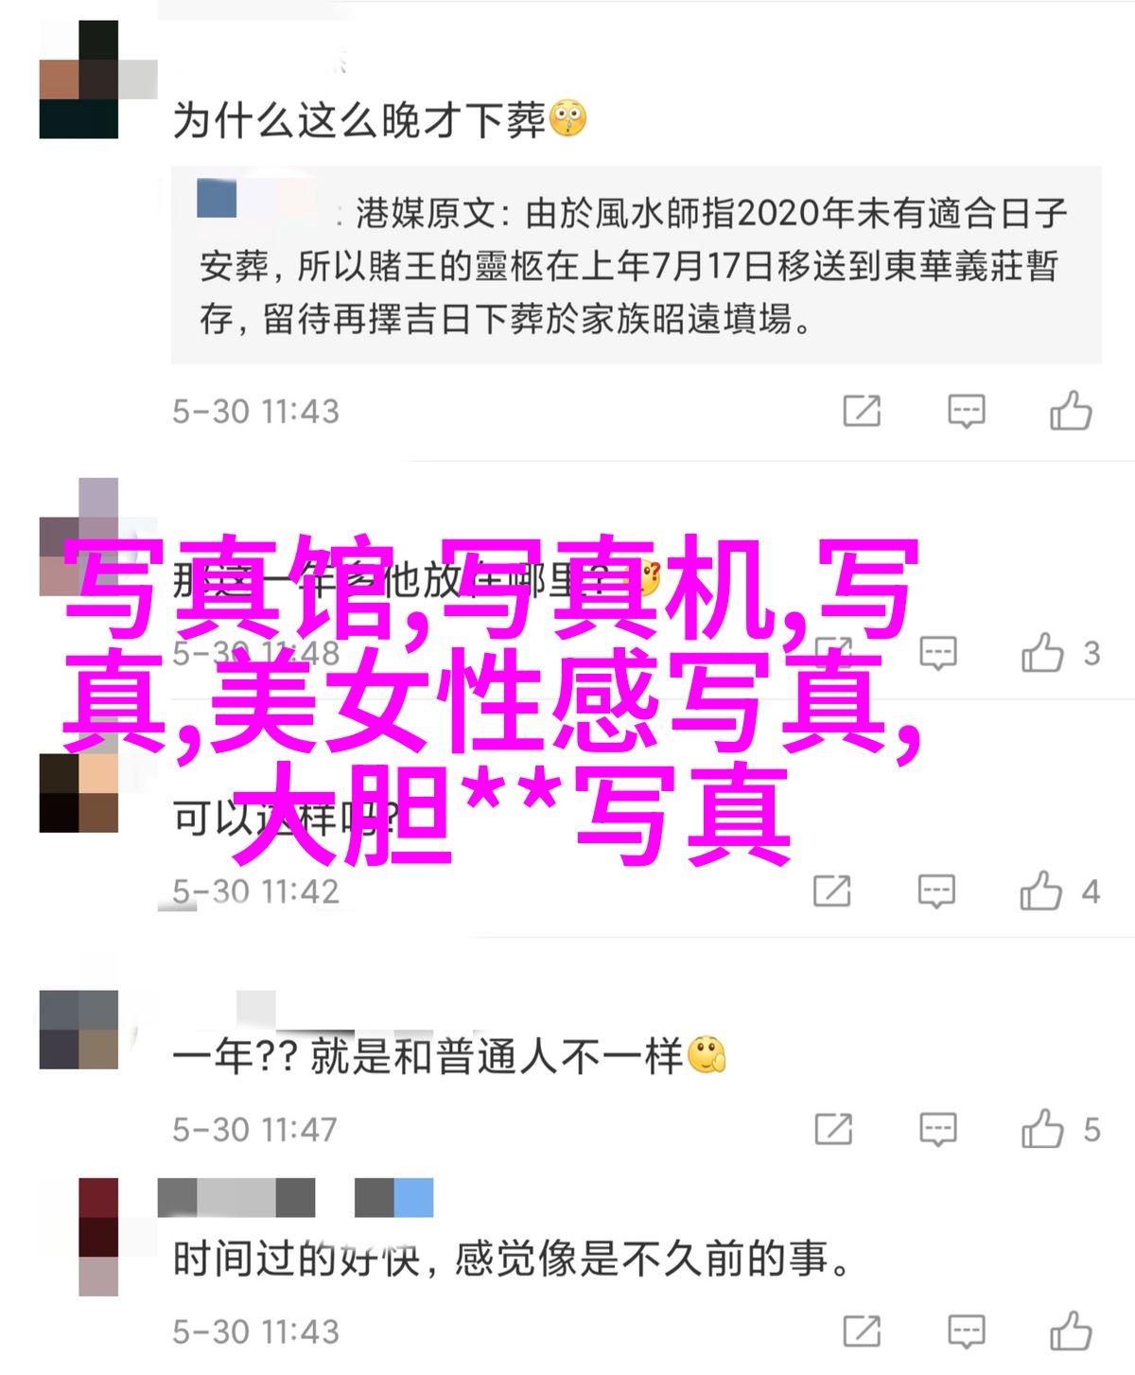Repost the 可以这样吗 comment from 11:42
This screenshot has width=1135, height=1375.
[832, 891]
